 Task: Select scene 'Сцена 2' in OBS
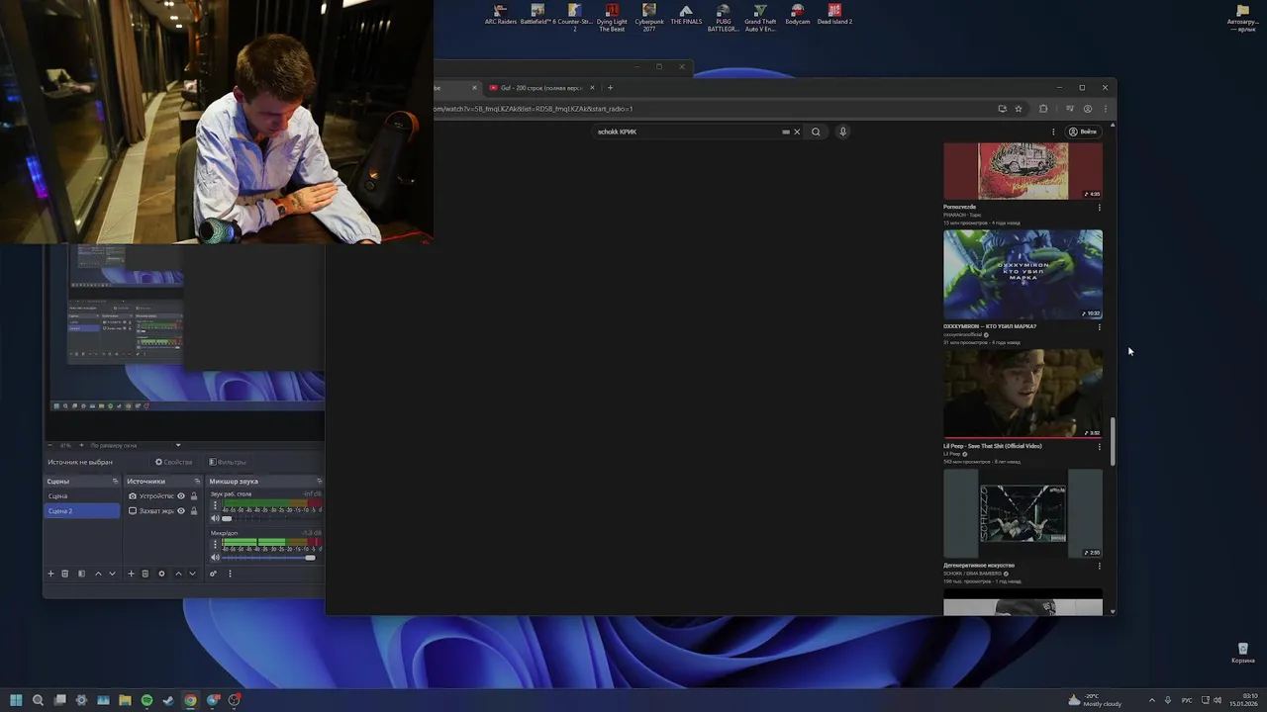[x=82, y=511]
